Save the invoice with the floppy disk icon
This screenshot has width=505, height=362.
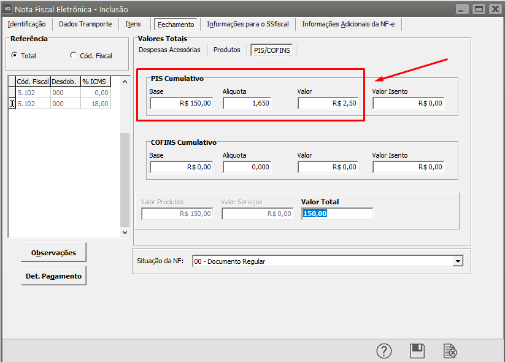pyautogui.click(x=417, y=351)
